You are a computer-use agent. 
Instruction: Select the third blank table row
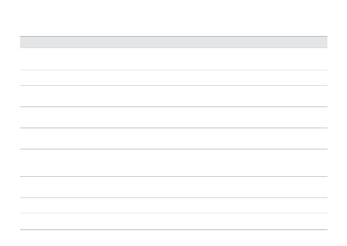173,96
